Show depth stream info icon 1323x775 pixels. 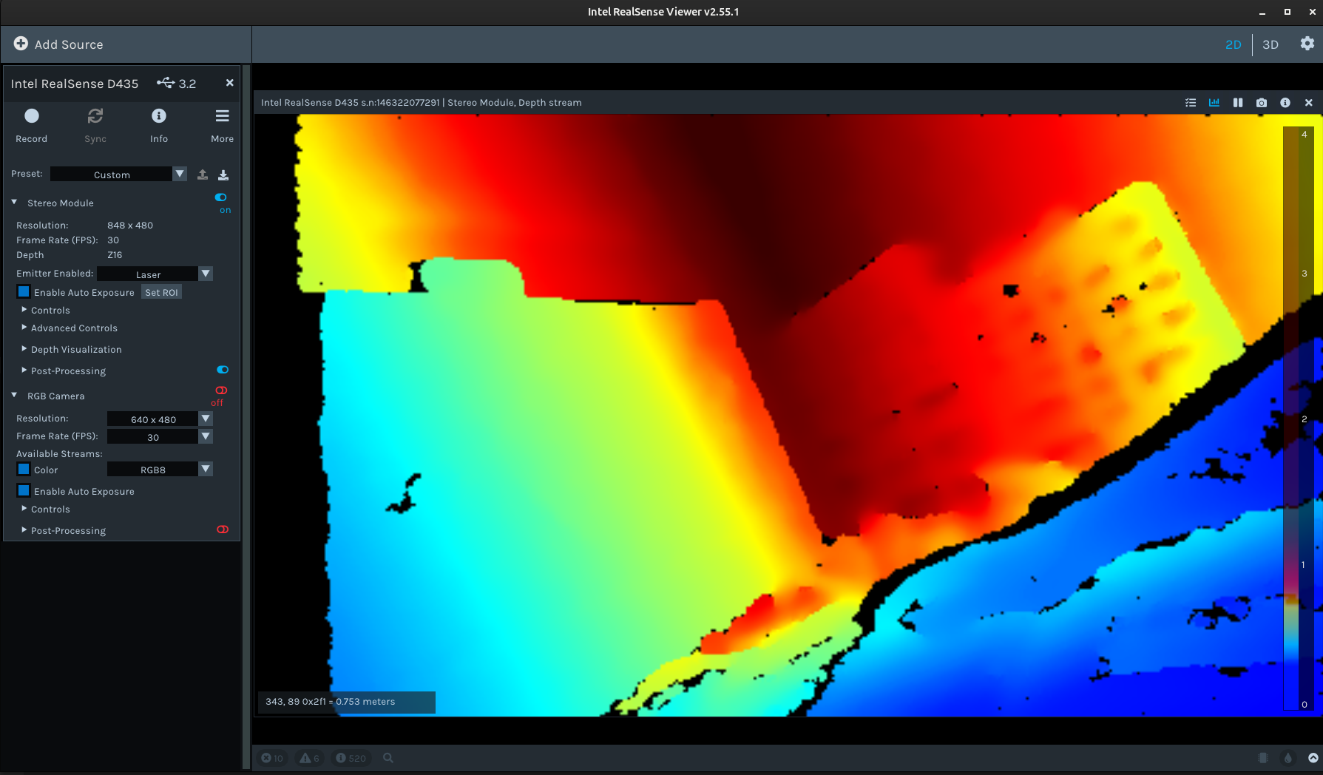pyautogui.click(x=1285, y=103)
